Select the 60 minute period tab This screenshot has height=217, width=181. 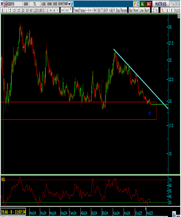click(31, 10)
